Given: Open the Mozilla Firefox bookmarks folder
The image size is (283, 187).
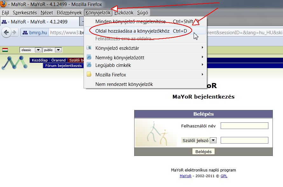Looking at the screenshot, I should pos(111,75).
